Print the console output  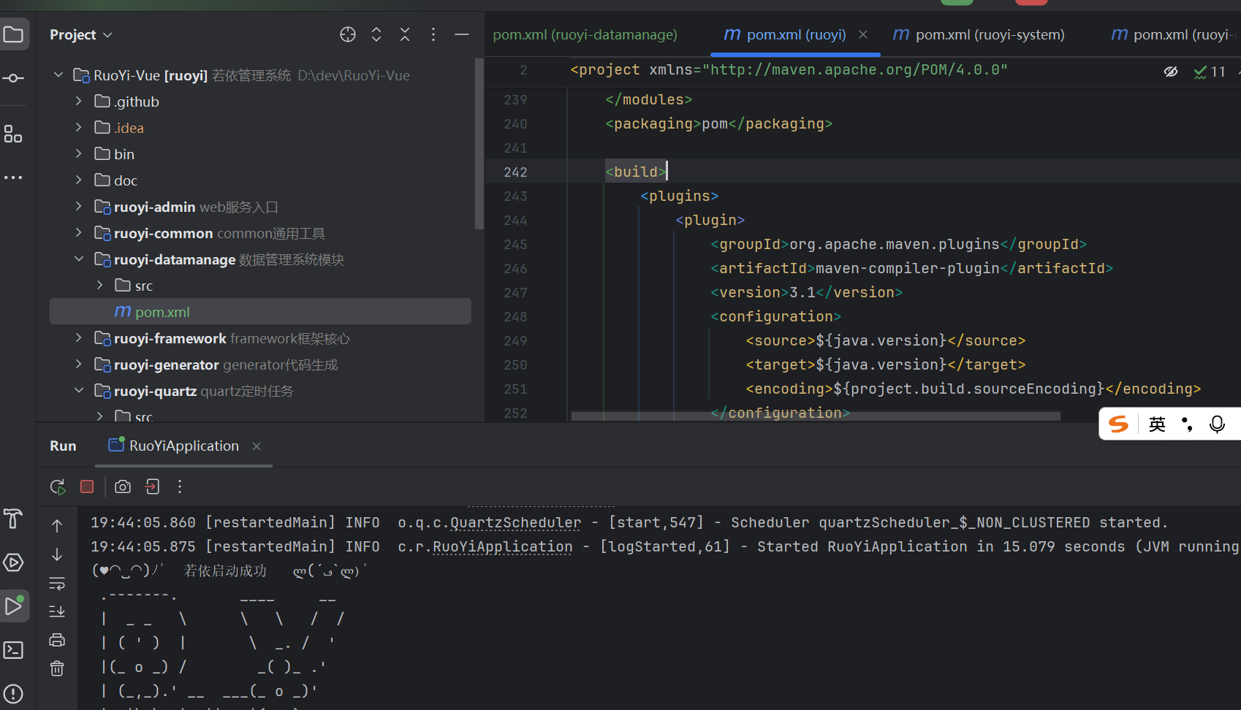pyautogui.click(x=57, y=640)
